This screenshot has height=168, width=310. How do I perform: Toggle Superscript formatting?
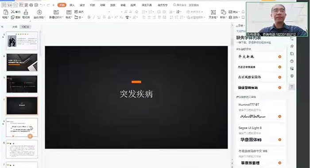pyautogui.click(x=116, y=17)
